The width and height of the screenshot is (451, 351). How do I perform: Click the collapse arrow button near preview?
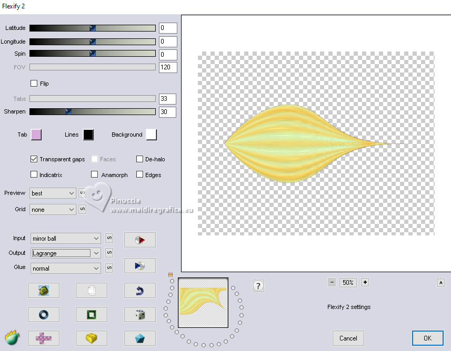coord(440,283)
